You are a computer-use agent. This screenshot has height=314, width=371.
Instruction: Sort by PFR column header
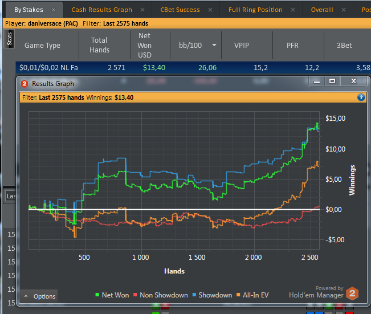pyautogui.click(x=292, y=45)
